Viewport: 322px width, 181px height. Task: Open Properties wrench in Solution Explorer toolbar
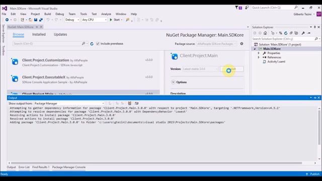coord(303,33)
